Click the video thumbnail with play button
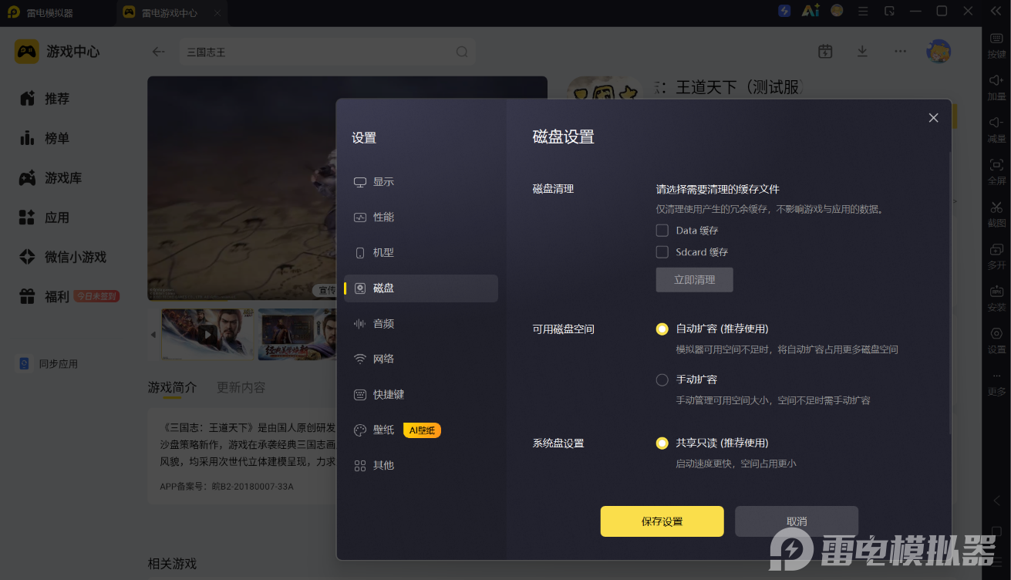1011x580 pixels. tap(207, 335)
